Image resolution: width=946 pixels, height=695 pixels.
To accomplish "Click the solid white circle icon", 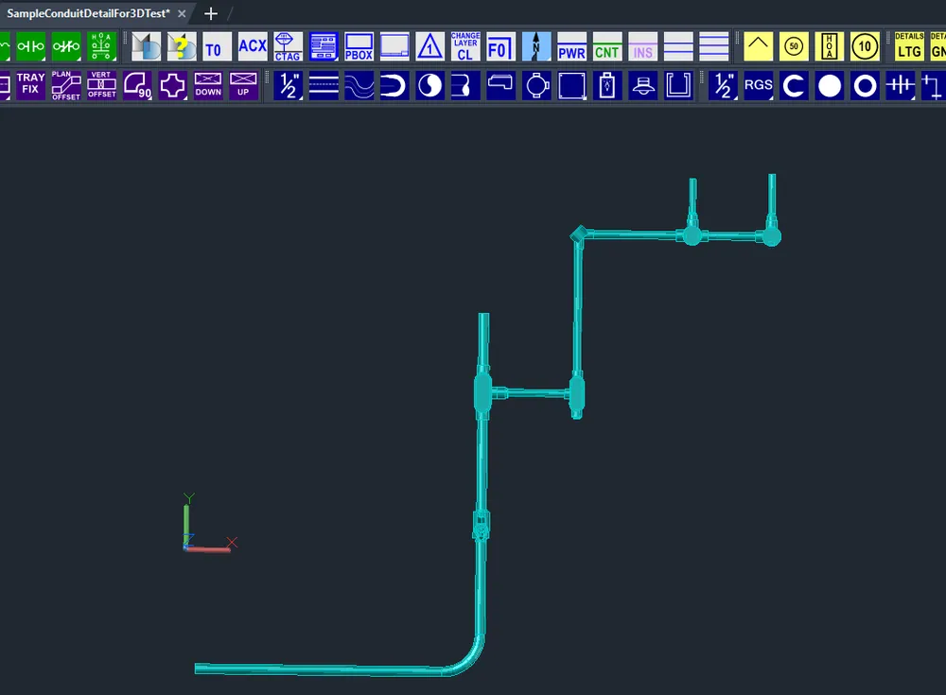I will click(x=830, y=85).
